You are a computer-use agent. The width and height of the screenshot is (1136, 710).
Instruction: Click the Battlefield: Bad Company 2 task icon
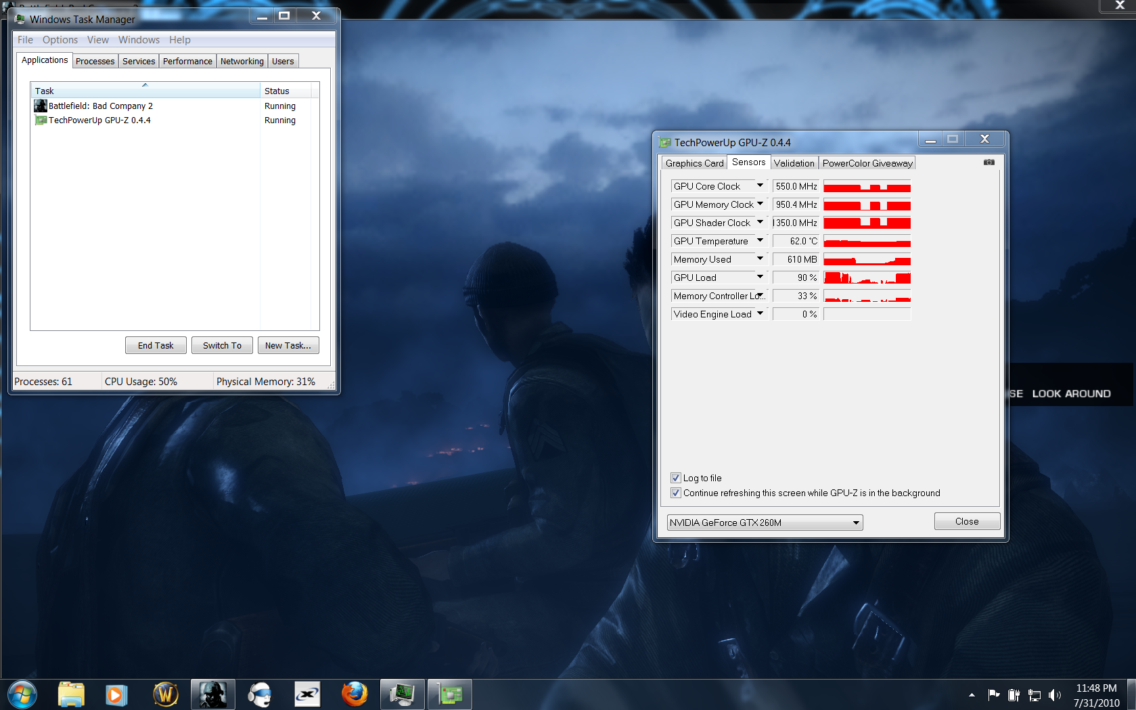coord(41,106)
